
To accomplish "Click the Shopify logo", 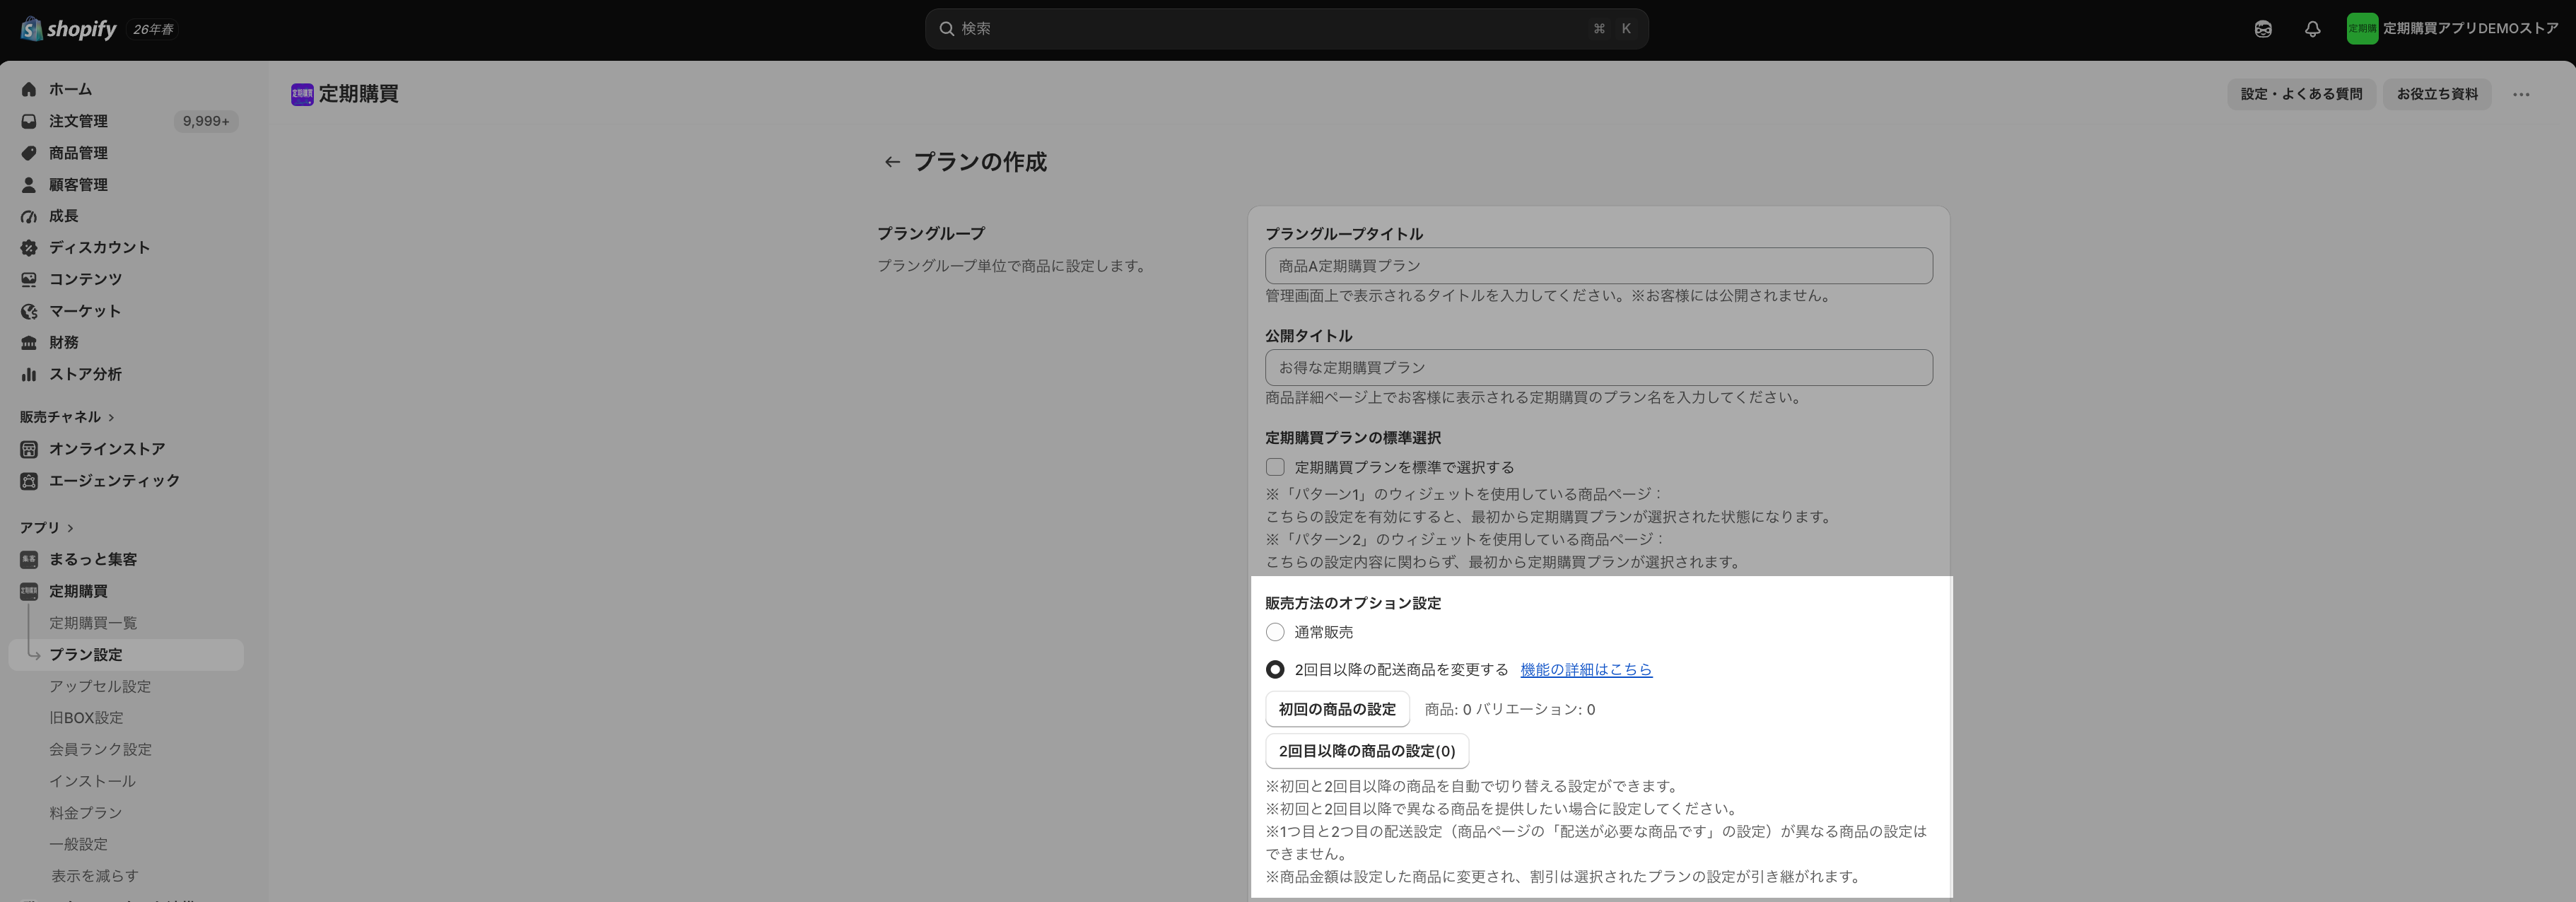I will [68, 29].
